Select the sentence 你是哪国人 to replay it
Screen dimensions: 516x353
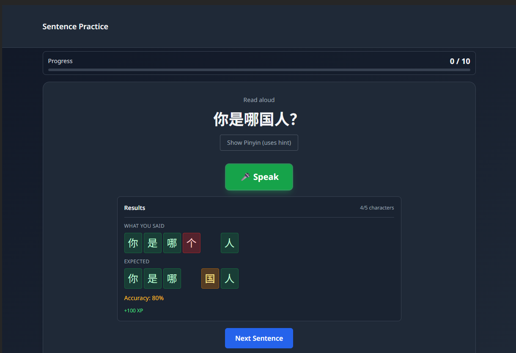point(259,119)
